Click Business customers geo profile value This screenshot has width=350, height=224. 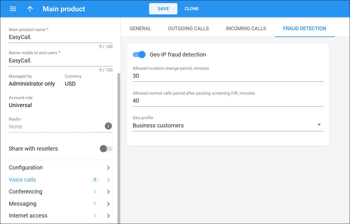[x=158, y=125]
